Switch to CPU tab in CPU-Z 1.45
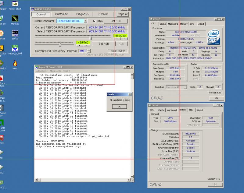The width and height of the screenshot is (244, 193). tap(152, 110)
